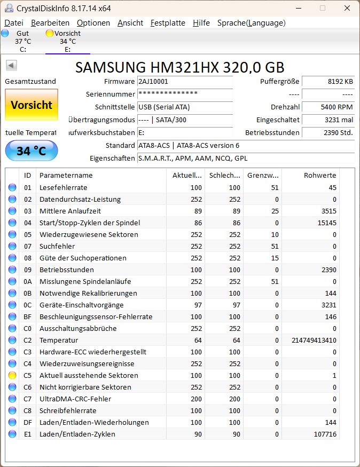This screenshot has height=467, width=360.
Task: Click status orb of Lesefehlerrate row
Action: click(12, 188)
